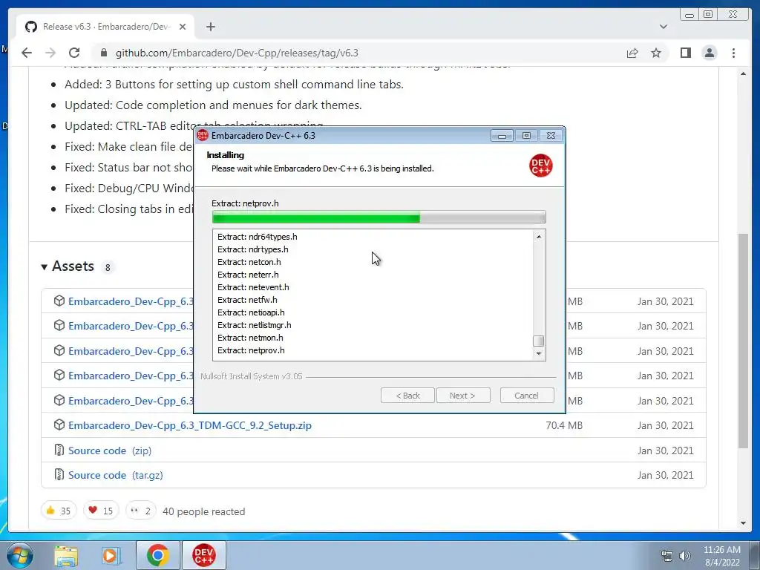Click the installer title bar Dev-C++ icon
The height and width of the screenshot is (570, 760).
pos(203,135)
